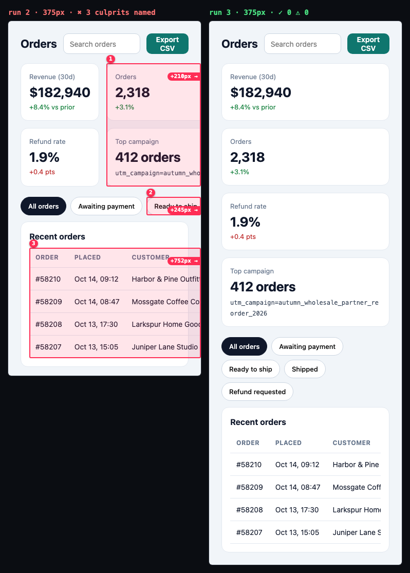Click order #58210 in run 3 table
Image resolution: width=410 pixels, height=573 pixels.
point(249,465)
